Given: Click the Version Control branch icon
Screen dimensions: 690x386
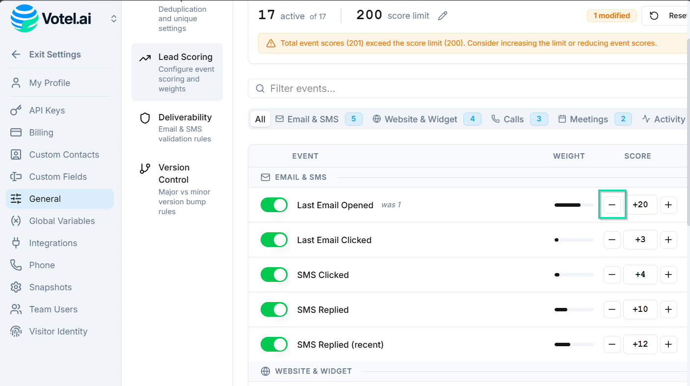Looking at the screenshot, I should coord(145,169).
